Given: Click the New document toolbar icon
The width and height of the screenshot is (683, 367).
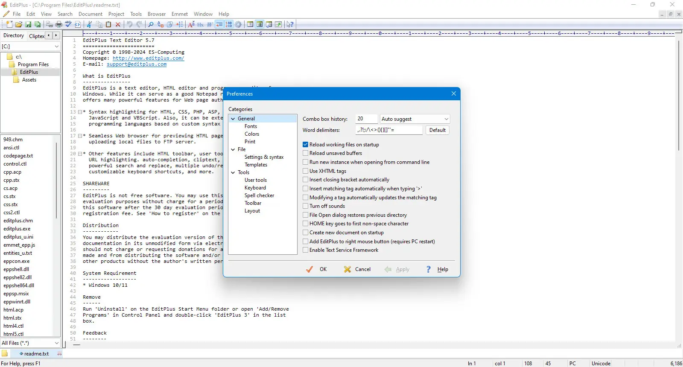Looking at the screenshot, I should [9, 24].
